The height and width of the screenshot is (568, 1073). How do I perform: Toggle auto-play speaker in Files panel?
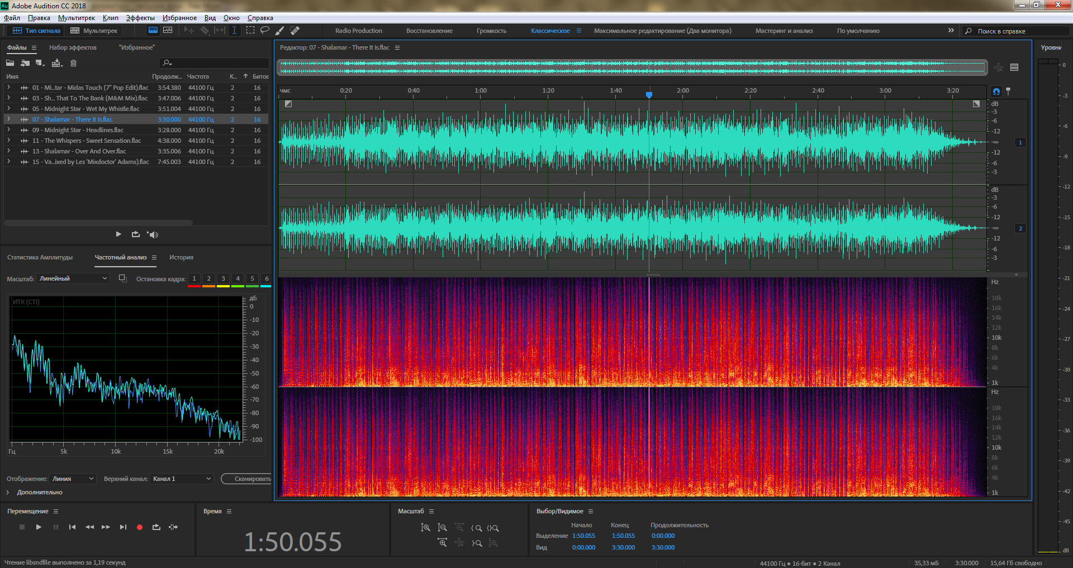153,234
